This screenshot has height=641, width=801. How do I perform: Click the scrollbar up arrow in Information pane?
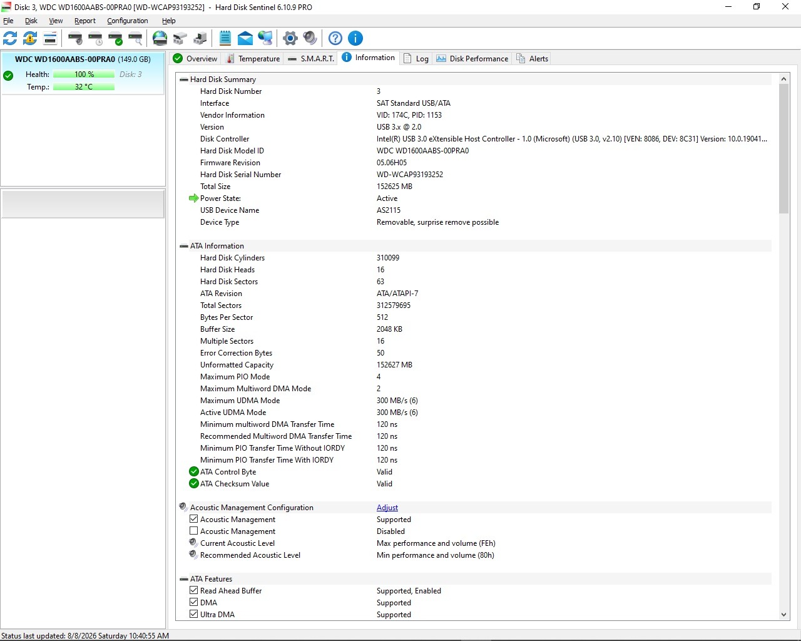[784, 79]
